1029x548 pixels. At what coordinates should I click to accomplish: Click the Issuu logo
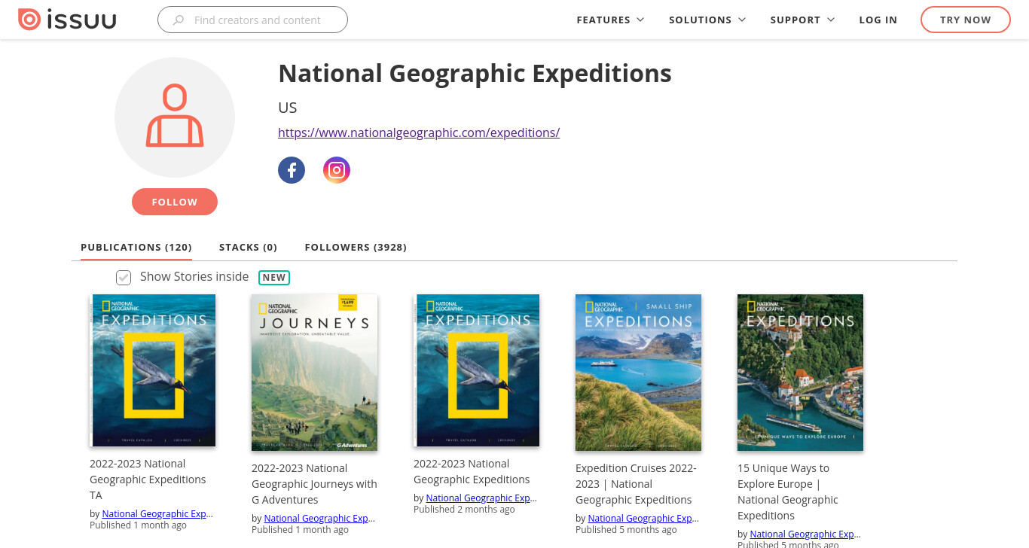pos(67,20)
